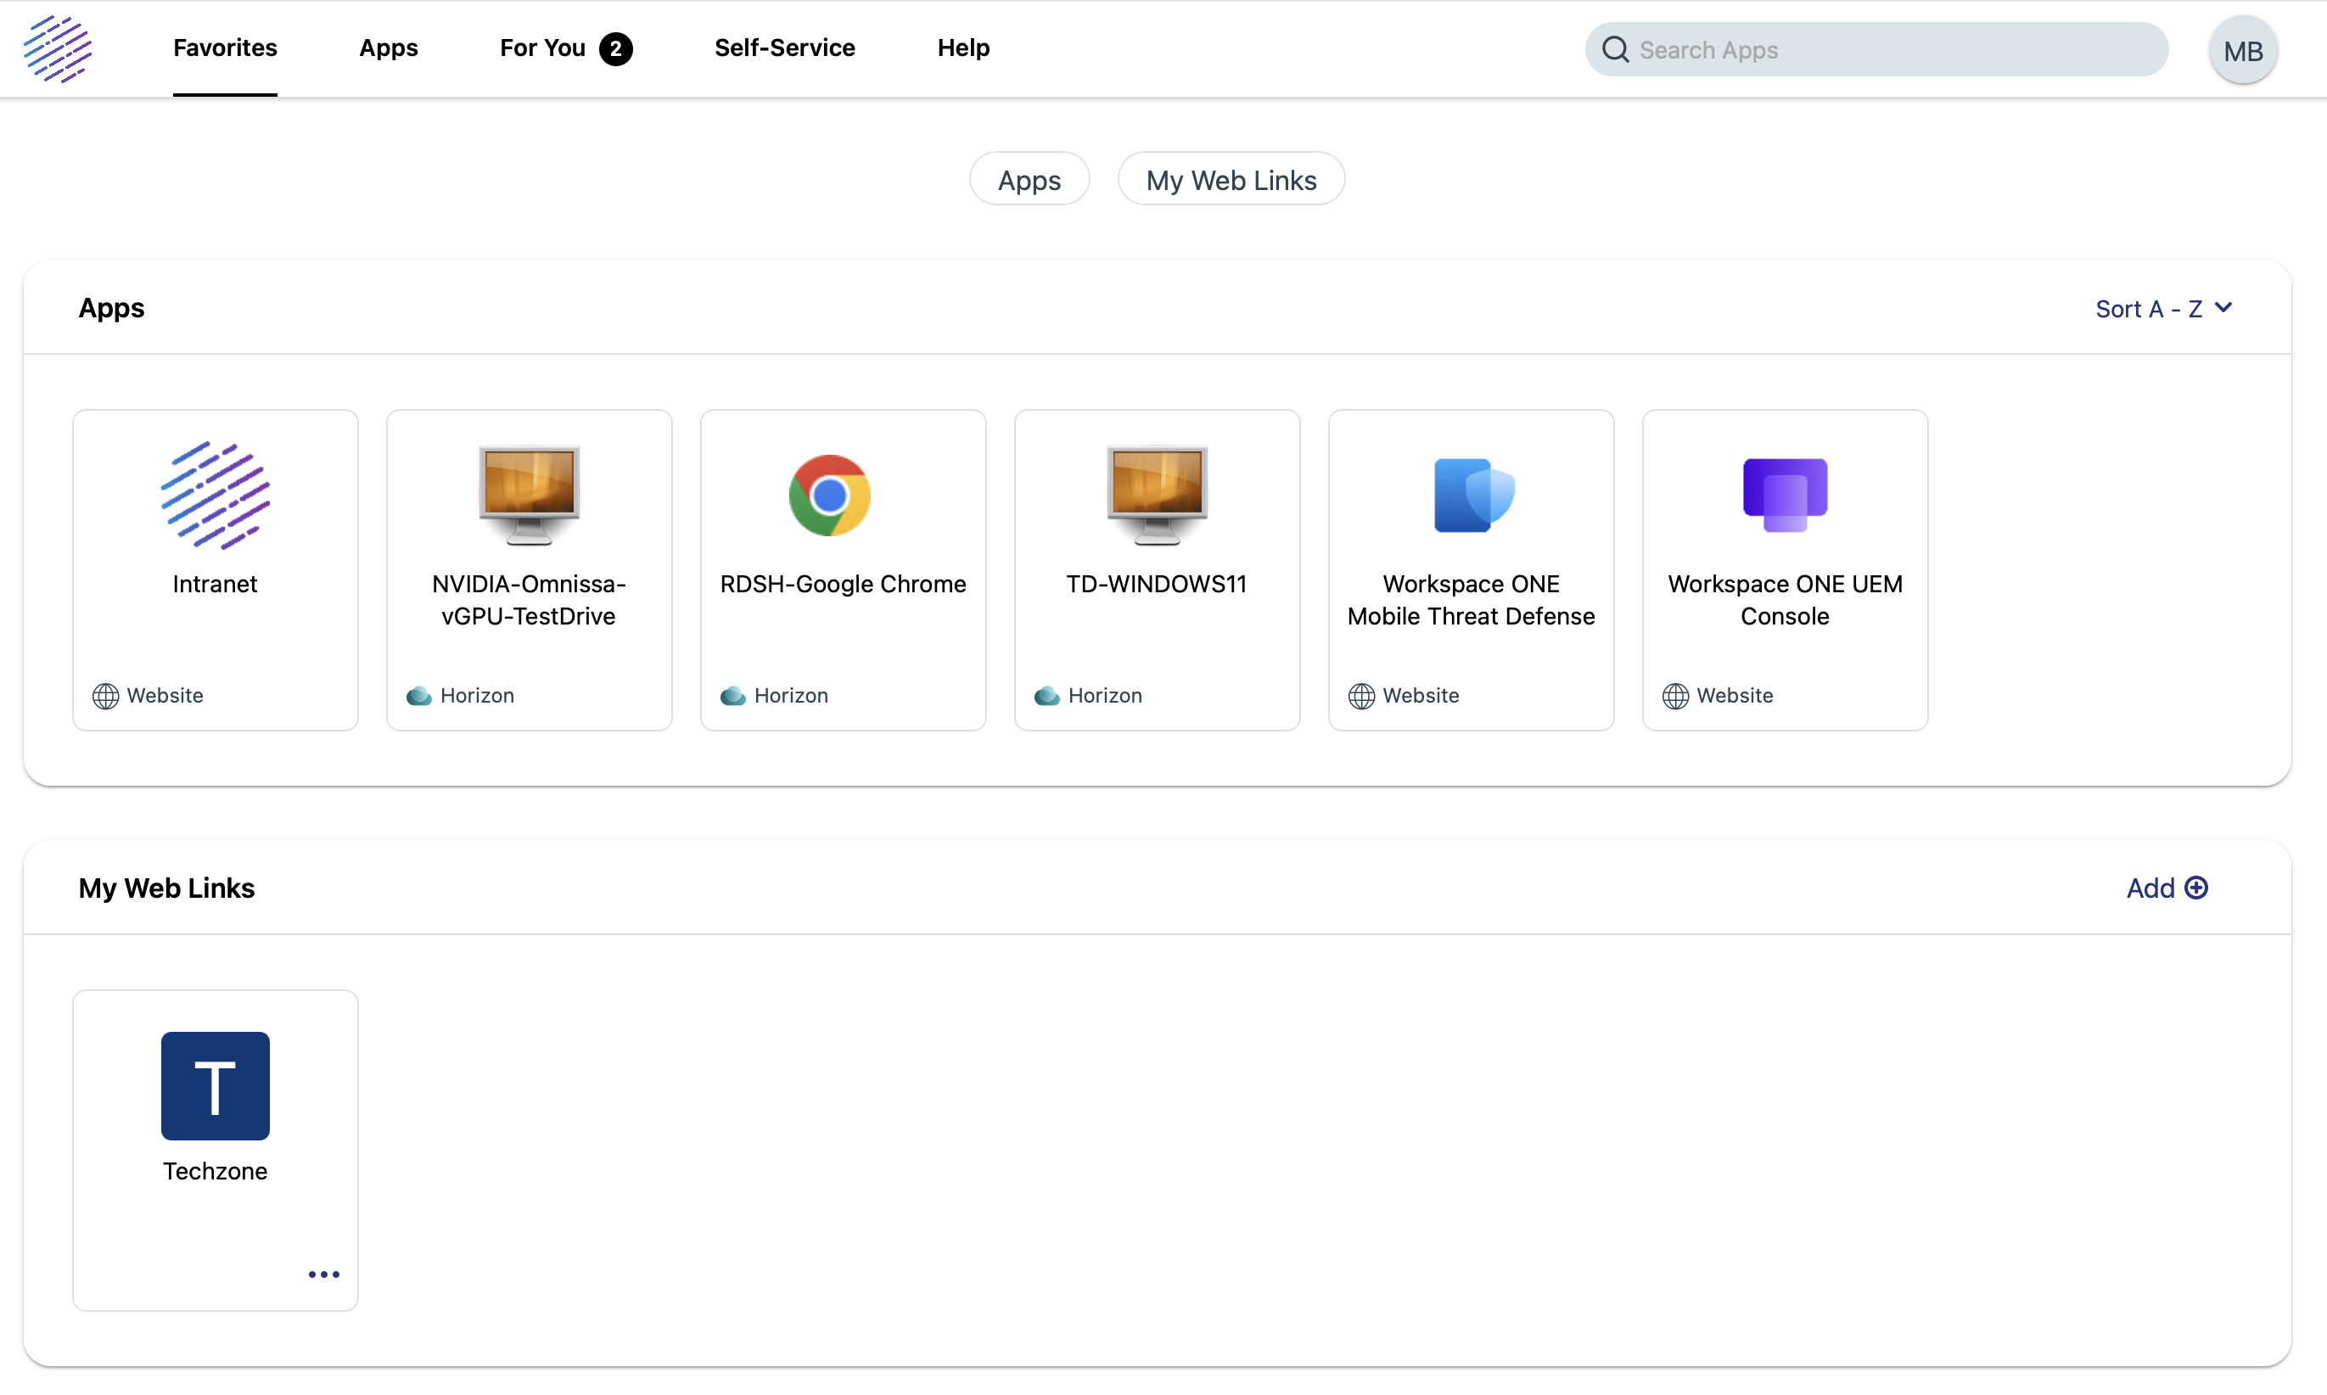Click the Apps filter pill button
2327x1395 pixels.
click(1029, 180)
